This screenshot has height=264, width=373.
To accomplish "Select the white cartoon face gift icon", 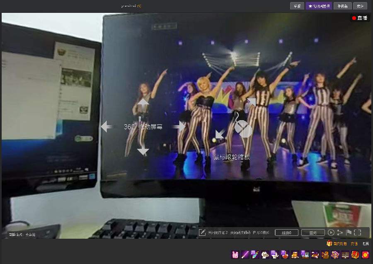I will click(x=265, y=255).
